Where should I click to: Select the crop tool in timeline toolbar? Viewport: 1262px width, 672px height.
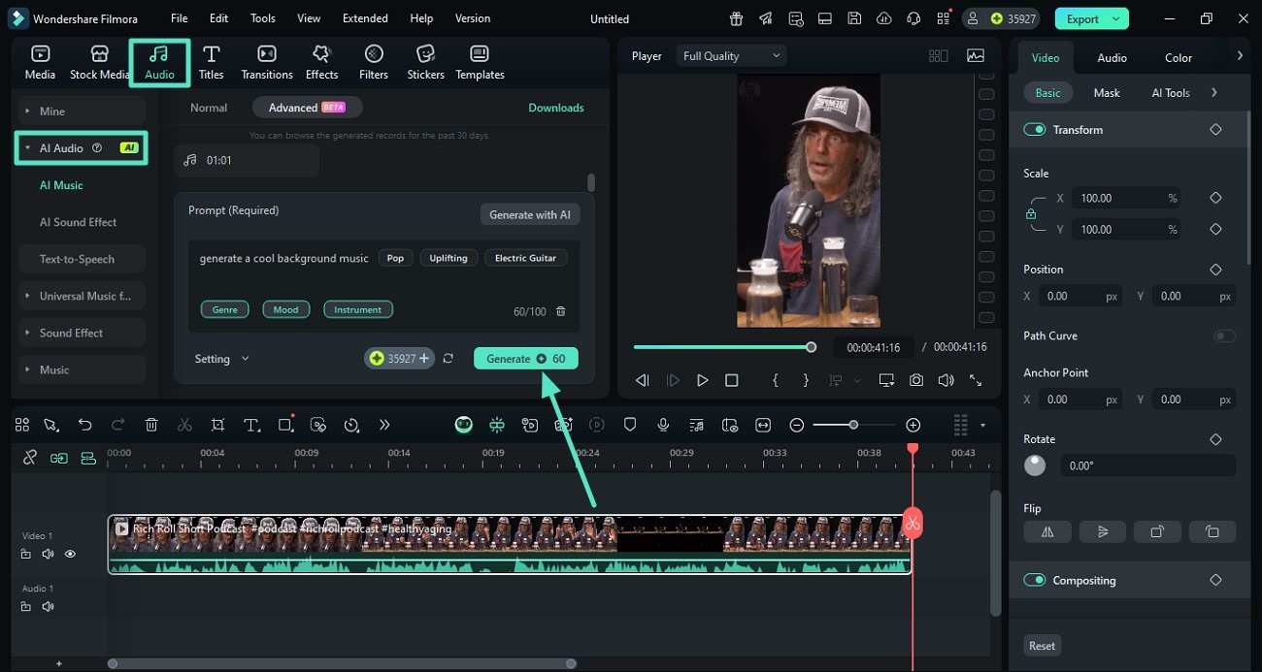217,425
